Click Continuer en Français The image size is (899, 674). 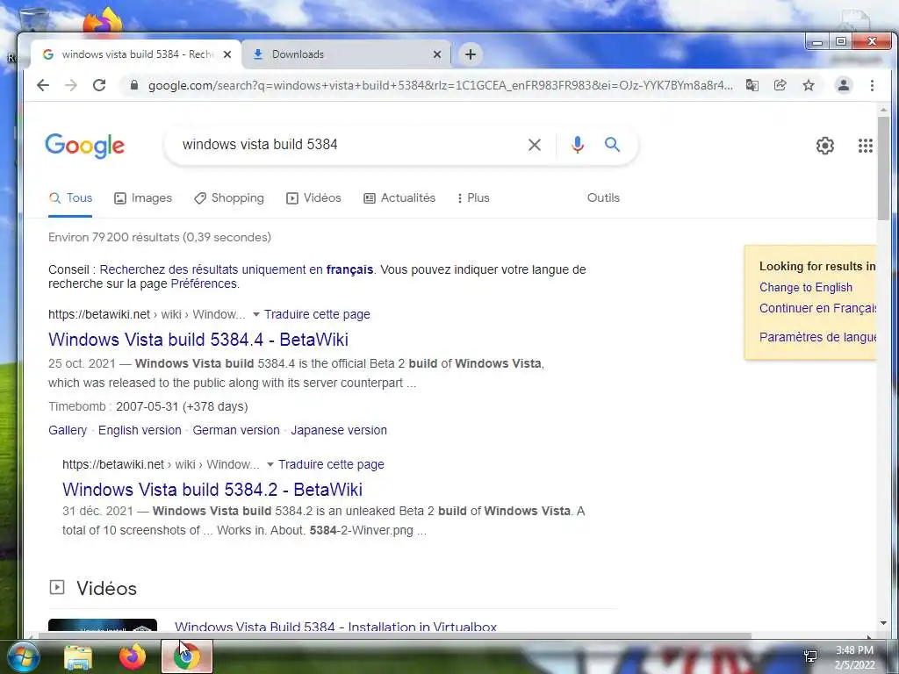pos(817,308)
